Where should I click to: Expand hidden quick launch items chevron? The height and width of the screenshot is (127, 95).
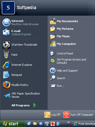(x=69, y=122)
